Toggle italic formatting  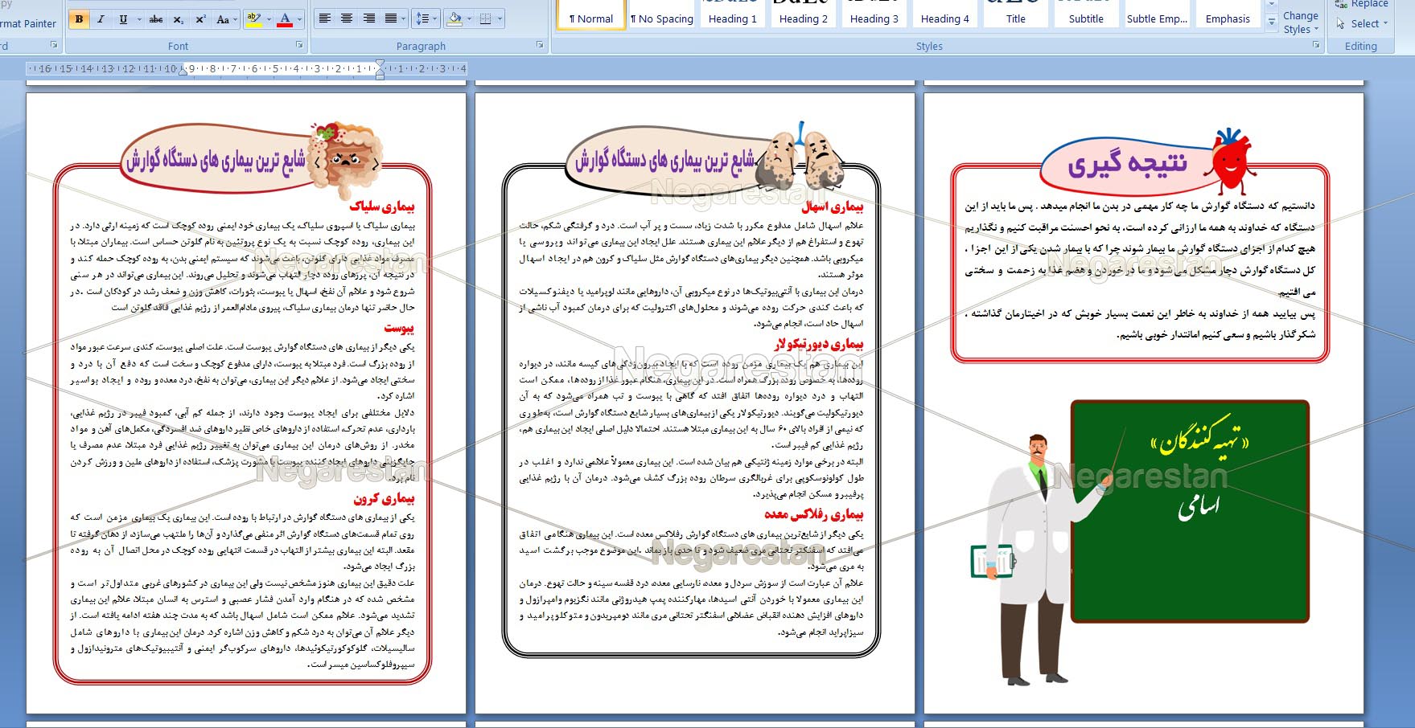click(x=101, y=19)
